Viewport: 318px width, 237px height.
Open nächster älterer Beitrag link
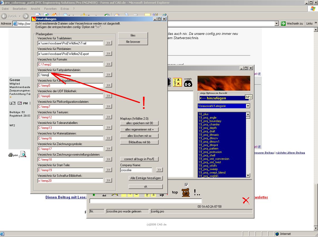(290, 153)
